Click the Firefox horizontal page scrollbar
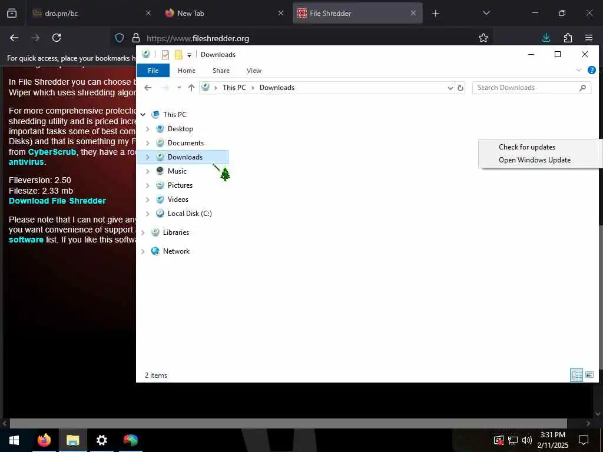The width and height of the screenshot is (603, 452). point(288,423)
